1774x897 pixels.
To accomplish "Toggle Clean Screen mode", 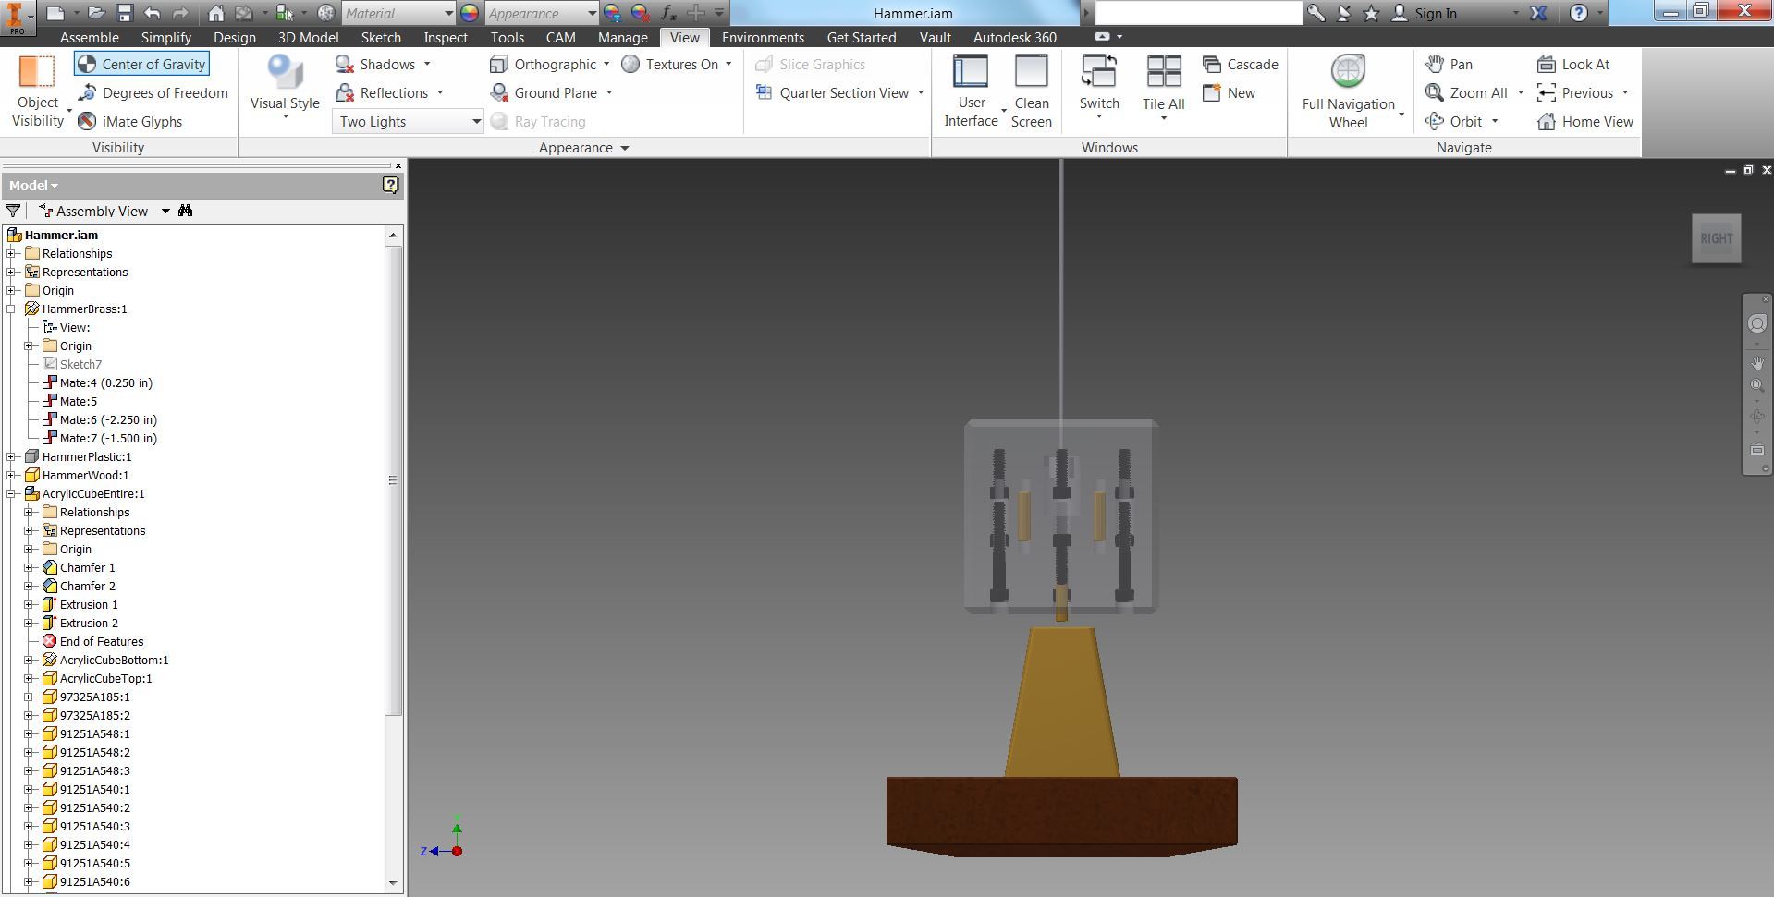I will (1031, 91).
